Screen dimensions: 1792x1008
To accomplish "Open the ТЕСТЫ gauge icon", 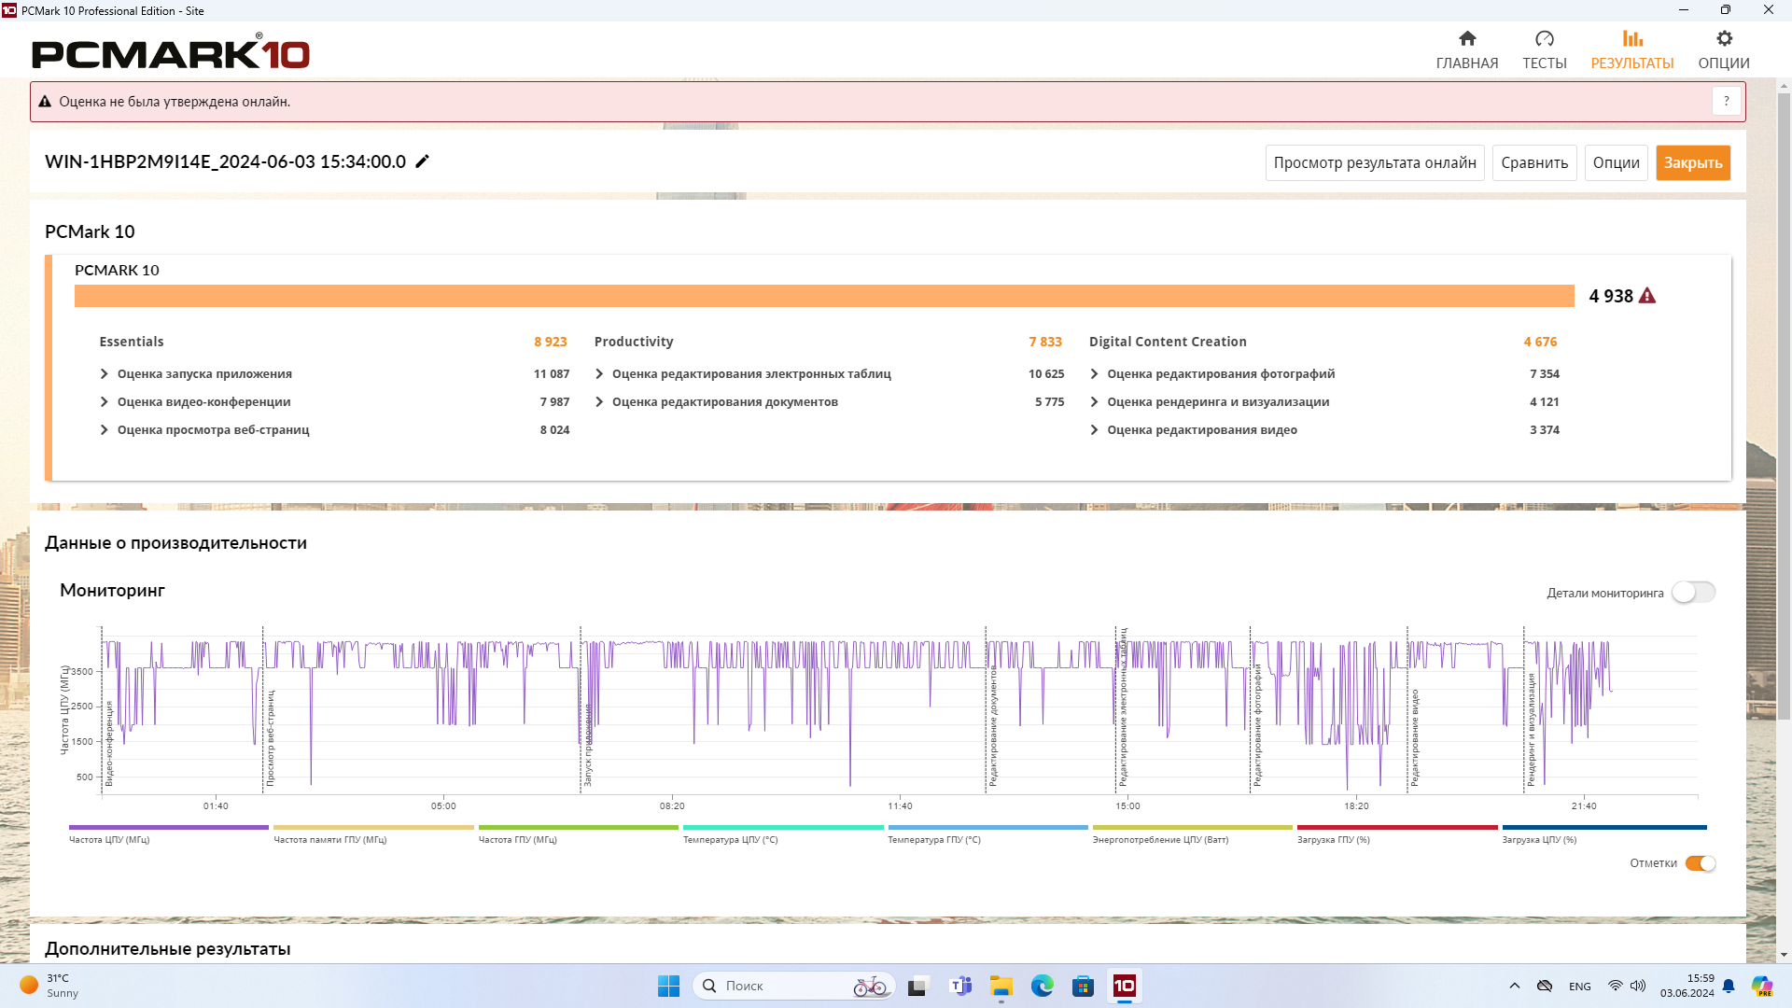I will 1544,39.
